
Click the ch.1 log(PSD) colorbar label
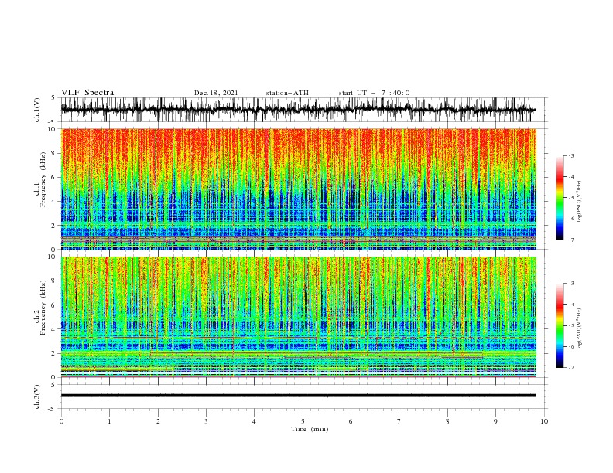pos(579,202)
